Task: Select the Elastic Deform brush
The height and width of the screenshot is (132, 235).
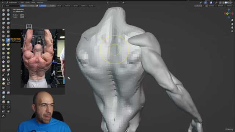Action: (3, 45)
